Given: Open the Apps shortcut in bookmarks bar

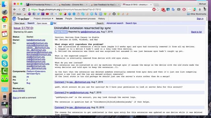Looking at the screenshot, I should (x=17, y=14).
